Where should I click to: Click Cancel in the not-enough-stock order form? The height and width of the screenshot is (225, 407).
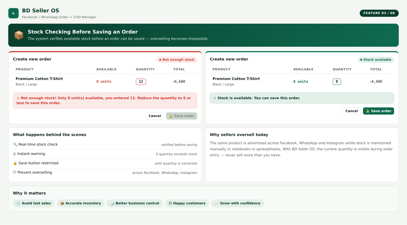pos(155,116)
